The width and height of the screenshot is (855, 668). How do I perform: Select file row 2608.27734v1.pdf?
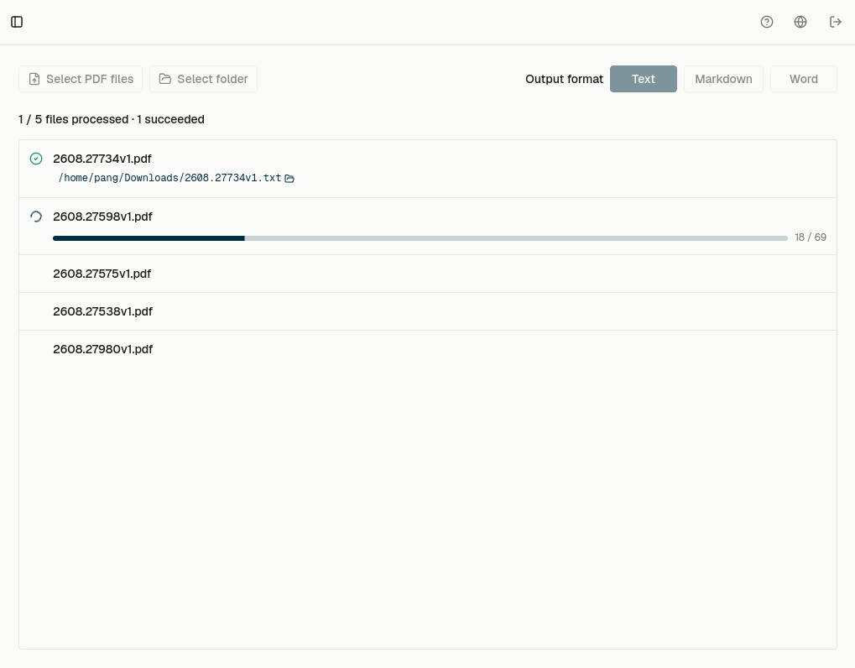point(428,169)
